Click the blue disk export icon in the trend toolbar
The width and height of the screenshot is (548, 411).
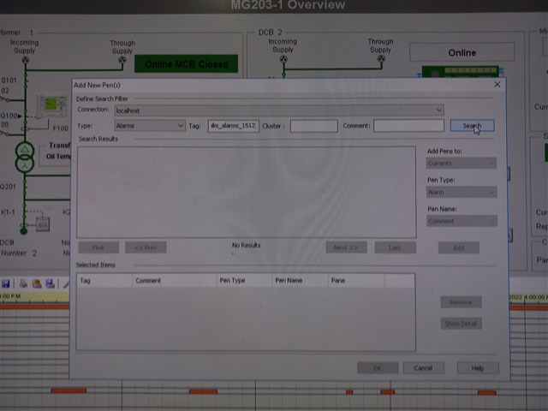click(x=51, y=283)
